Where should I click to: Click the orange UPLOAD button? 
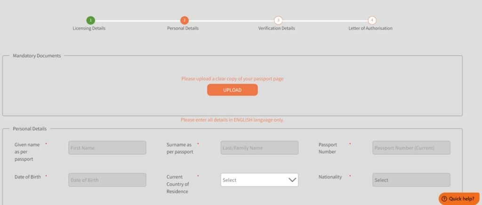[232, 90]
